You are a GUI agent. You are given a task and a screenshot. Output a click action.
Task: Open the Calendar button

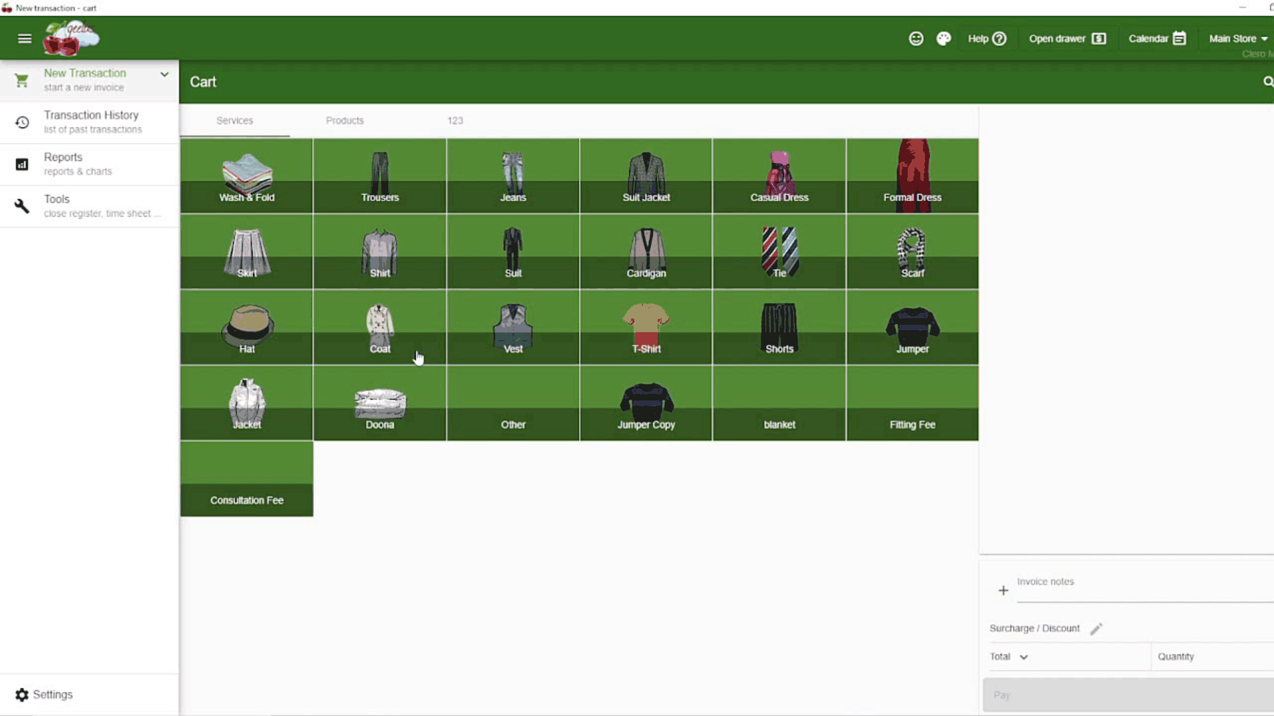(1157, 38)
